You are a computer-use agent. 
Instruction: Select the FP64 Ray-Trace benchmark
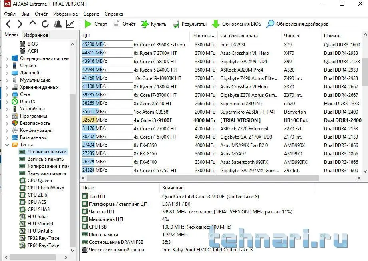point(44,245)
